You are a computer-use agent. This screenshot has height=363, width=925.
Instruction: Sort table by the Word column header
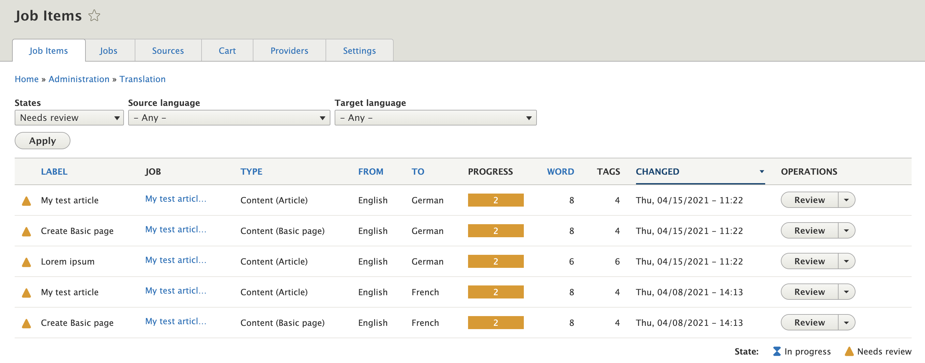pos(560,171)
